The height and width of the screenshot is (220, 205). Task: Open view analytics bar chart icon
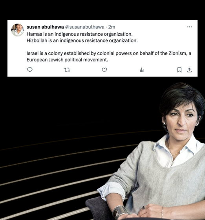142,70
